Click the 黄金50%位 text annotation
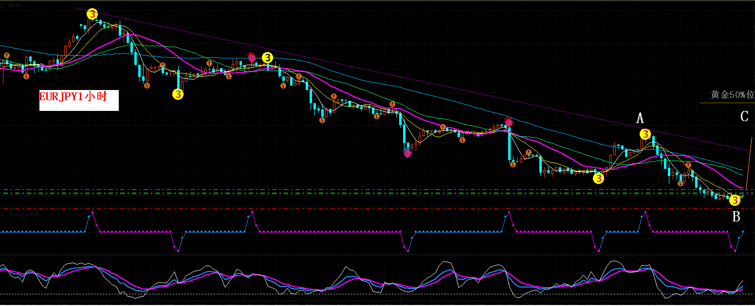 [732, 94]
